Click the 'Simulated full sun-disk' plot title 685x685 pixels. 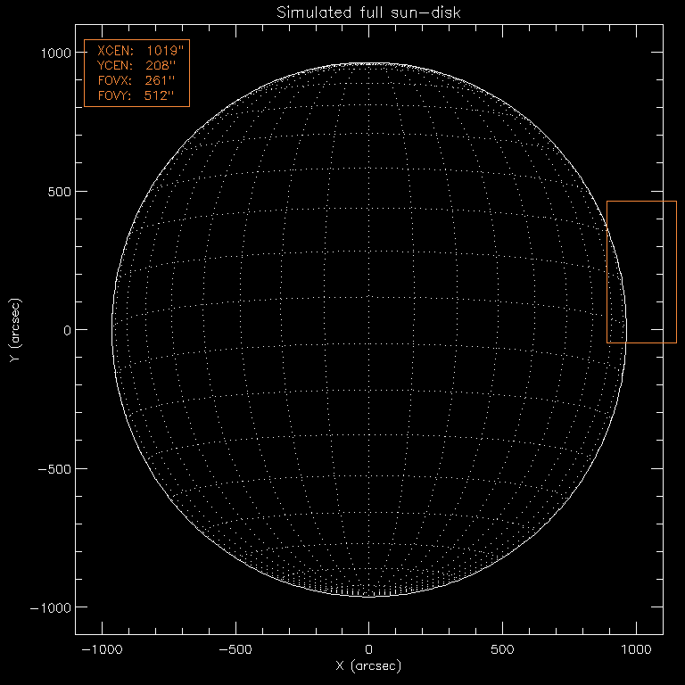click(368, 12)
